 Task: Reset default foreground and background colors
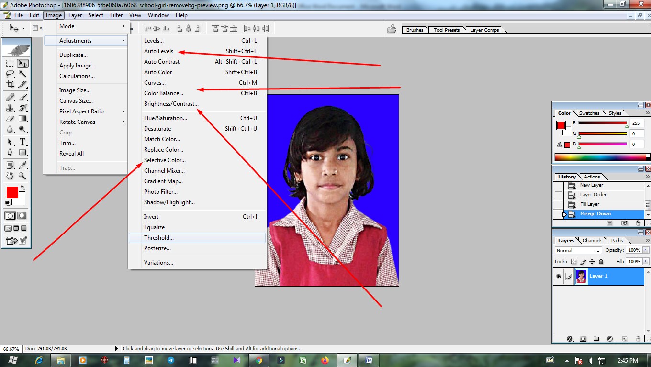click(x=7, y=203)
